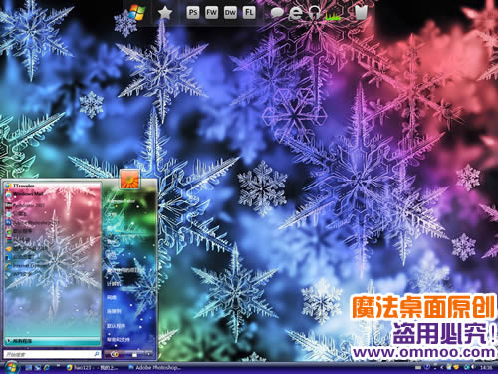Expand shutdown options arrow in Start menu
Screen dimensions: 498x374
pyautogui.click(x=148, y=355)
